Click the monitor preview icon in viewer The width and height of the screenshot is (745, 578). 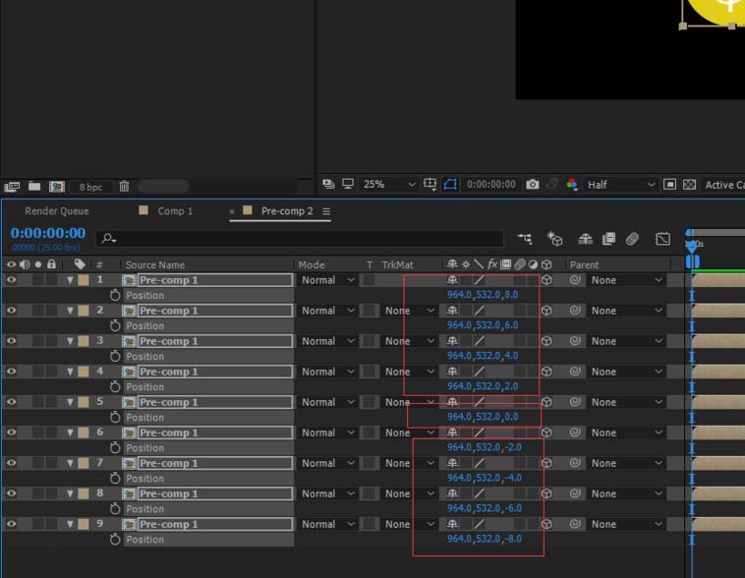[x=348, y=184]
